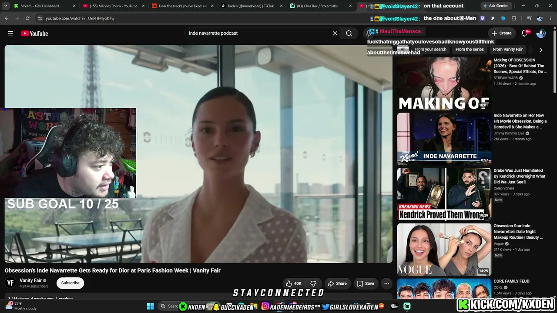
Task: Open the weather widget showing 72°F
Action: click(22, 306)
